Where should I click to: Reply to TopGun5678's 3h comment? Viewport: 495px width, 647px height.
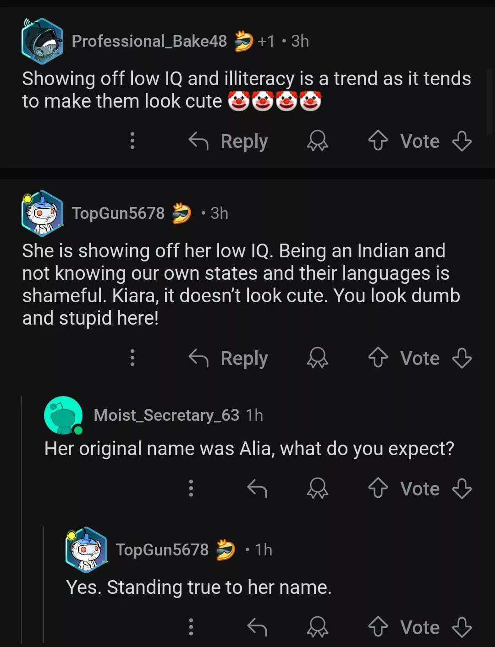[x=229, y=358]
